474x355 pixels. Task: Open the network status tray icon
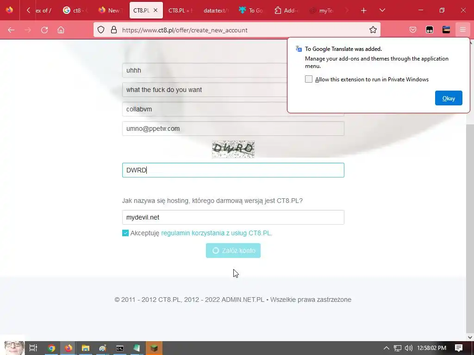point(398,348)
